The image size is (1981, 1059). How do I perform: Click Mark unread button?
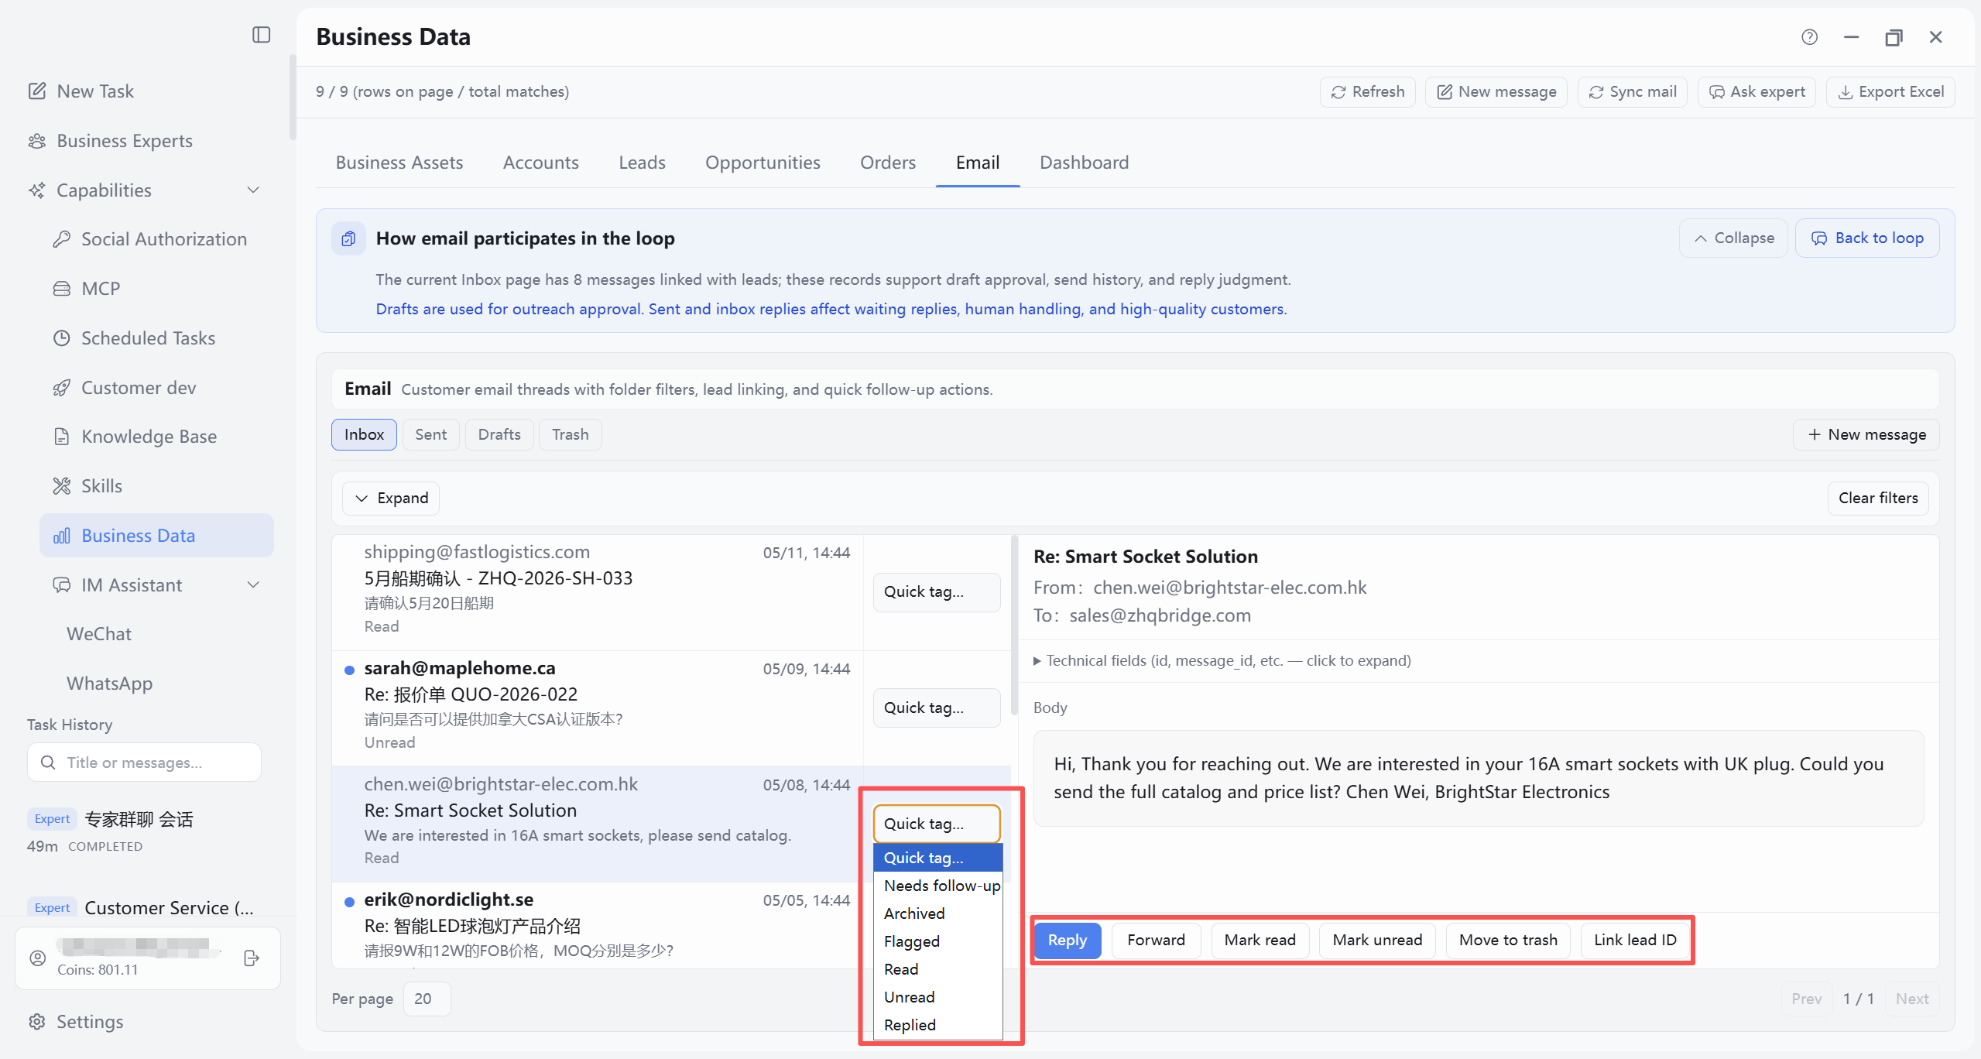click(1377, 941)
